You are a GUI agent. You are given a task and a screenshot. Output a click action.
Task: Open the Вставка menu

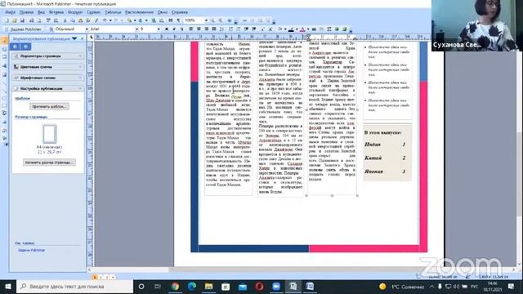coord(56,12)
